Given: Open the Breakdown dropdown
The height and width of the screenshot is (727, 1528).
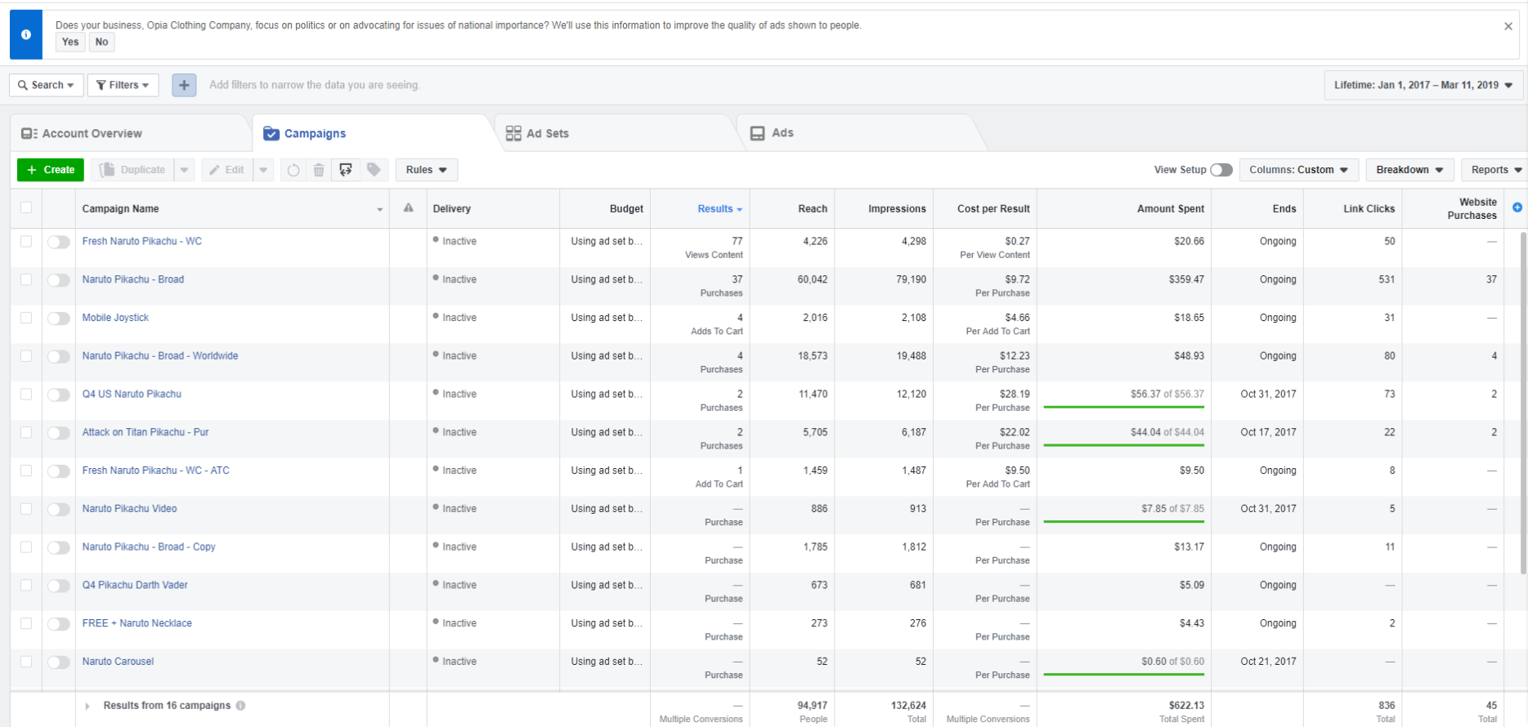Looking at the screenshot, I should (x=1409, y=170).
